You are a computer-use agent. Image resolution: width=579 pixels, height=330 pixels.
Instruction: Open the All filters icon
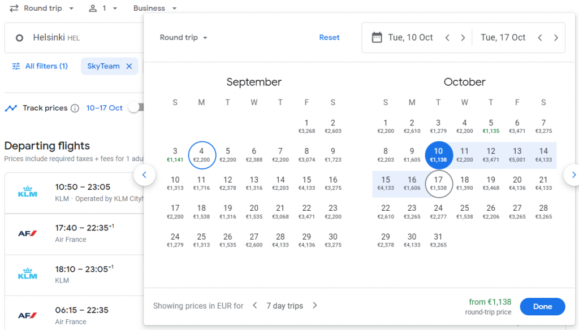(x=16, y=66)
